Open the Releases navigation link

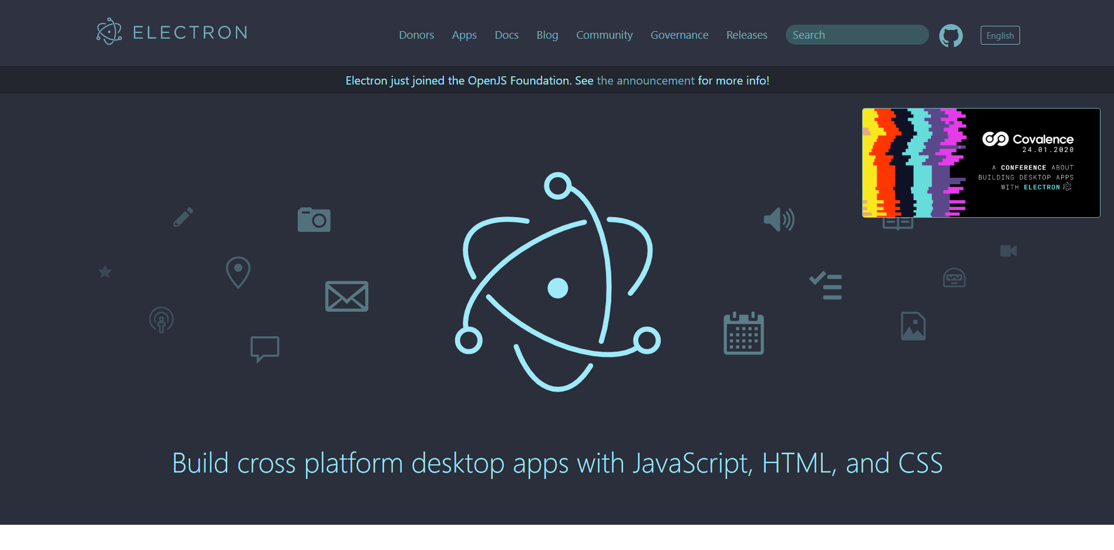point(746,35)
